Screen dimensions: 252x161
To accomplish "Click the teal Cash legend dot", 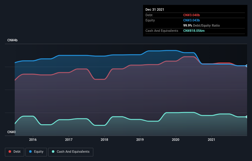I will click(53, 152).
